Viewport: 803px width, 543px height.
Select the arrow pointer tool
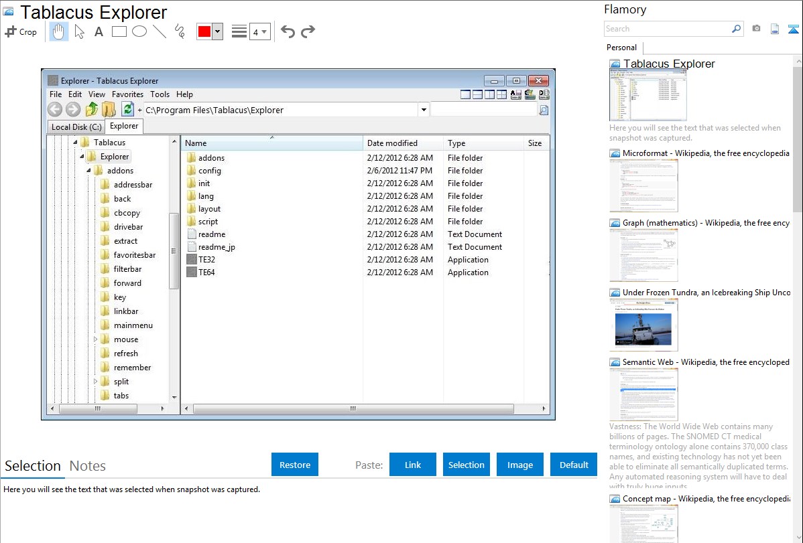[x=79, y=31]
